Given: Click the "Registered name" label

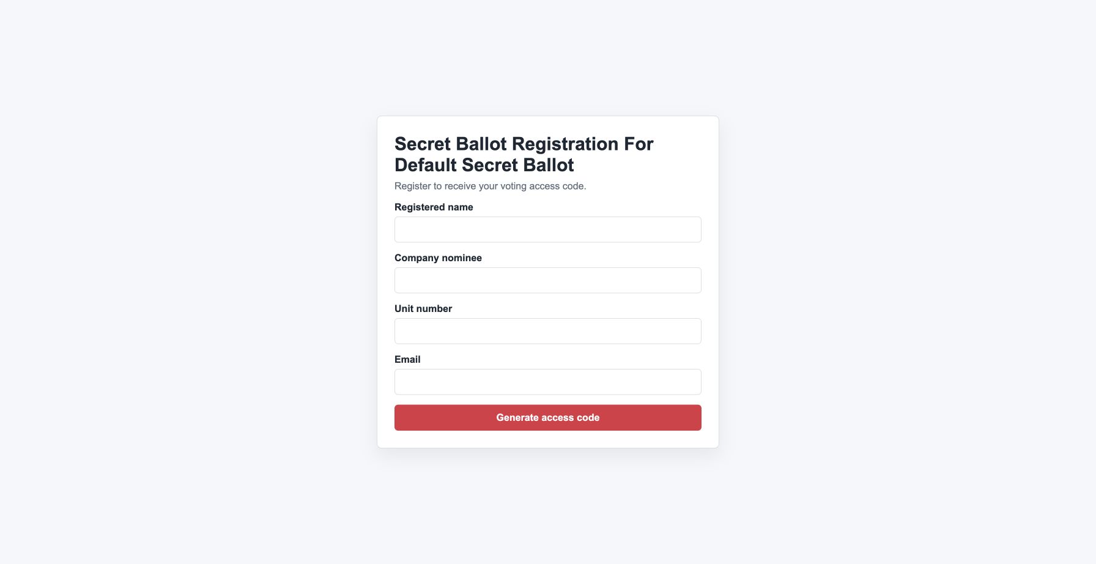Looking at the screenshot, I should [x=434, y=207].
